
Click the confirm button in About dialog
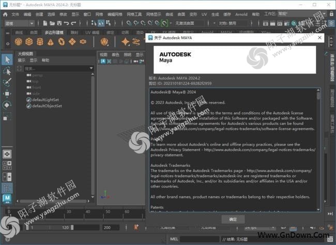(x=233, y=219)
